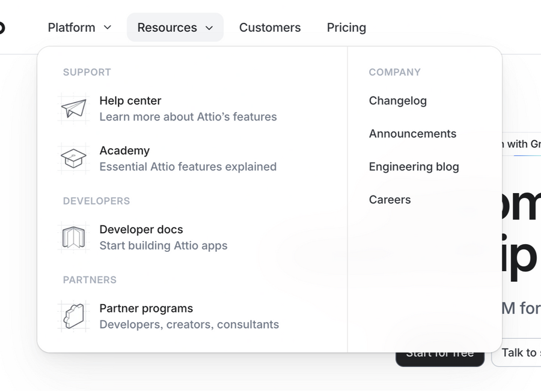Open Academy to see Attio features explained
Screen dimensions: 541x391
pyautogui.click(x=124, y=151)
